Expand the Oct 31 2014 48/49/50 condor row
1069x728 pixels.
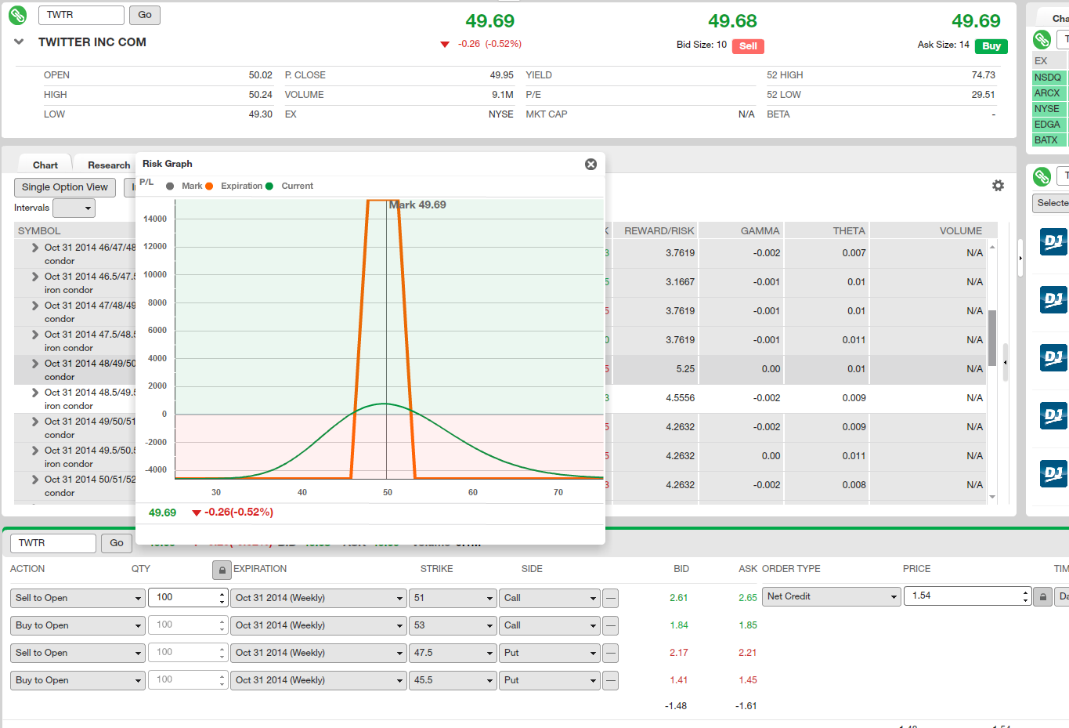click(35, 364)
